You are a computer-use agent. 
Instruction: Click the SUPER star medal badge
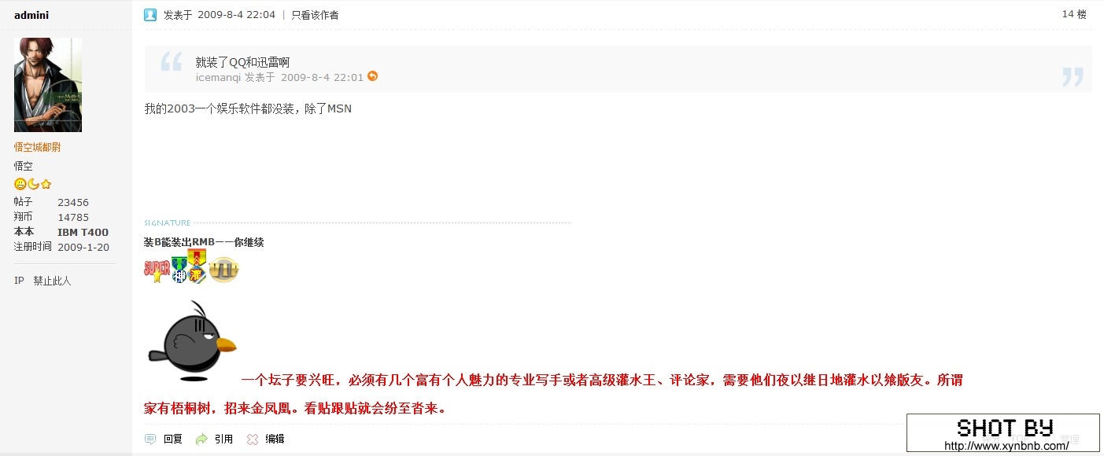(x=157, y=270)
